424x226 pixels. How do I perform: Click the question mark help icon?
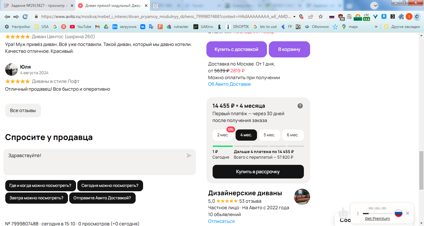pyautogui.click(x=300, y=106)
